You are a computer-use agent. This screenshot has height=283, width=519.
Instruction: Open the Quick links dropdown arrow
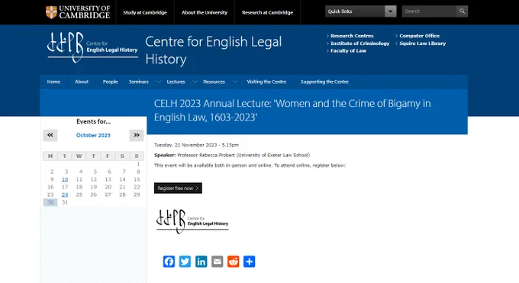tap(390, 11)
